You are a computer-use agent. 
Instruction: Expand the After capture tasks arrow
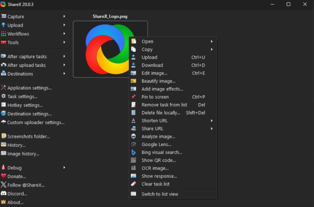point(64,56)
